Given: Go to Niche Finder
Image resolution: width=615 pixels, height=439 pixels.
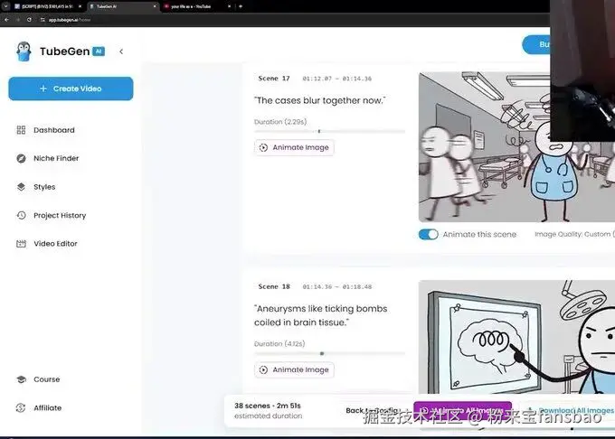Looking at the screenshot, I should (56, 158).
